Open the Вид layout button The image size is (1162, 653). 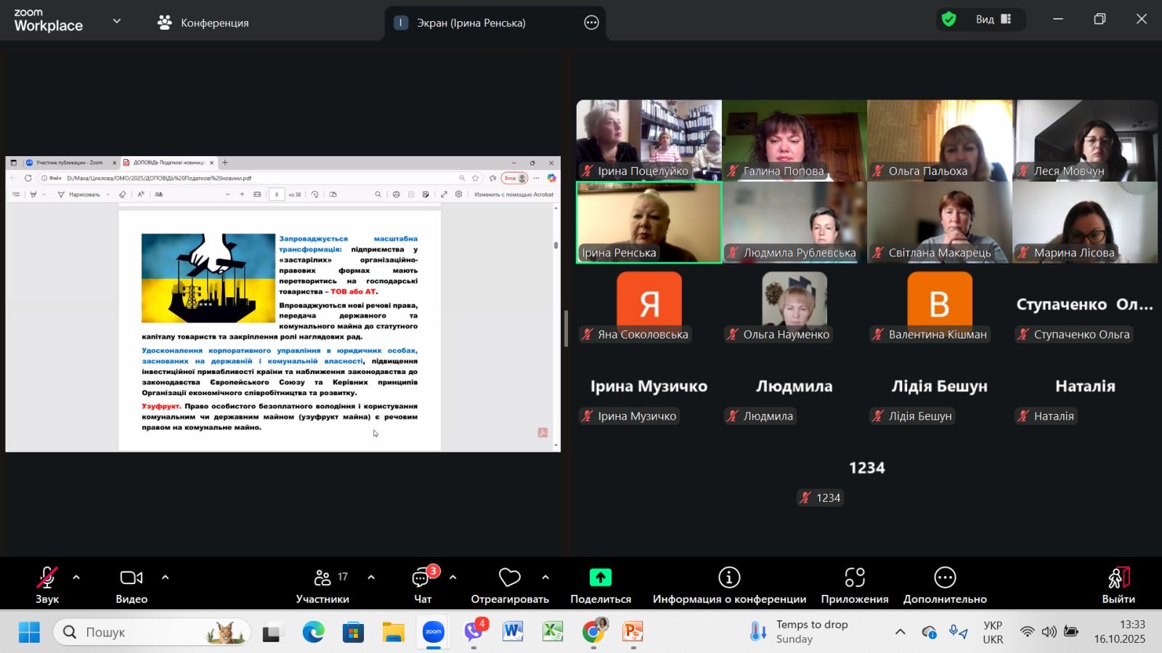993,20
